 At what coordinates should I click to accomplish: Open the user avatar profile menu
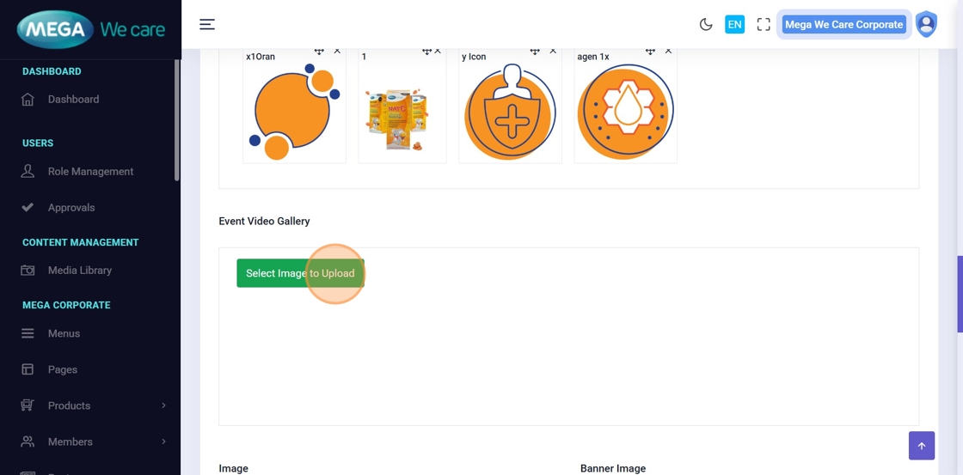(926, 24)
